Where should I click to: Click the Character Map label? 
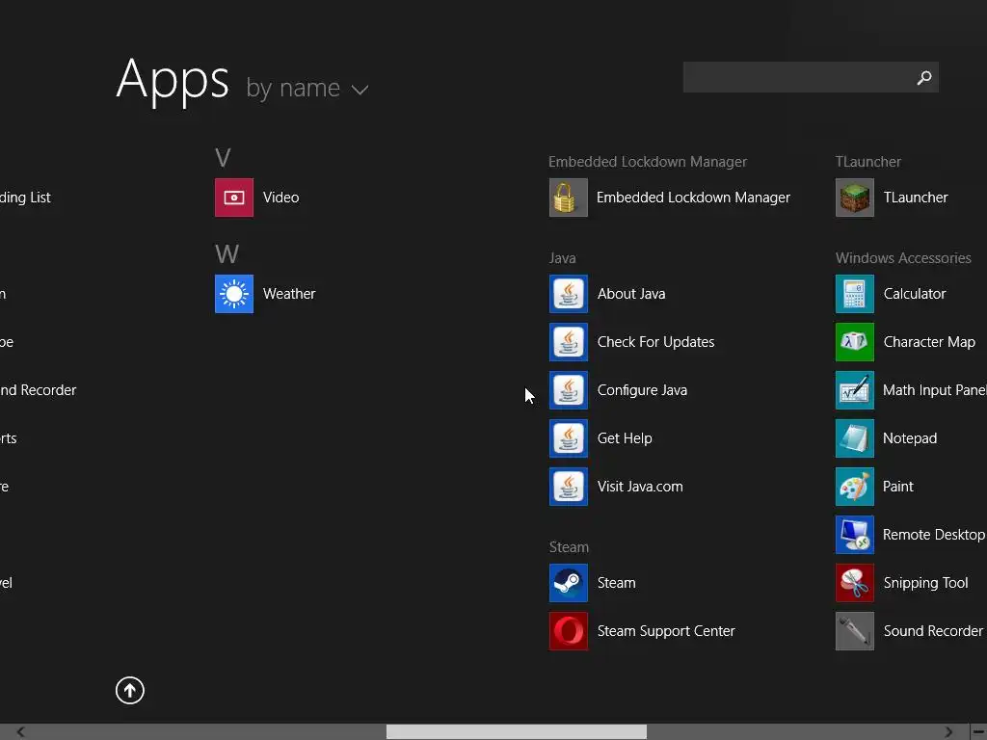pos(929,342)
